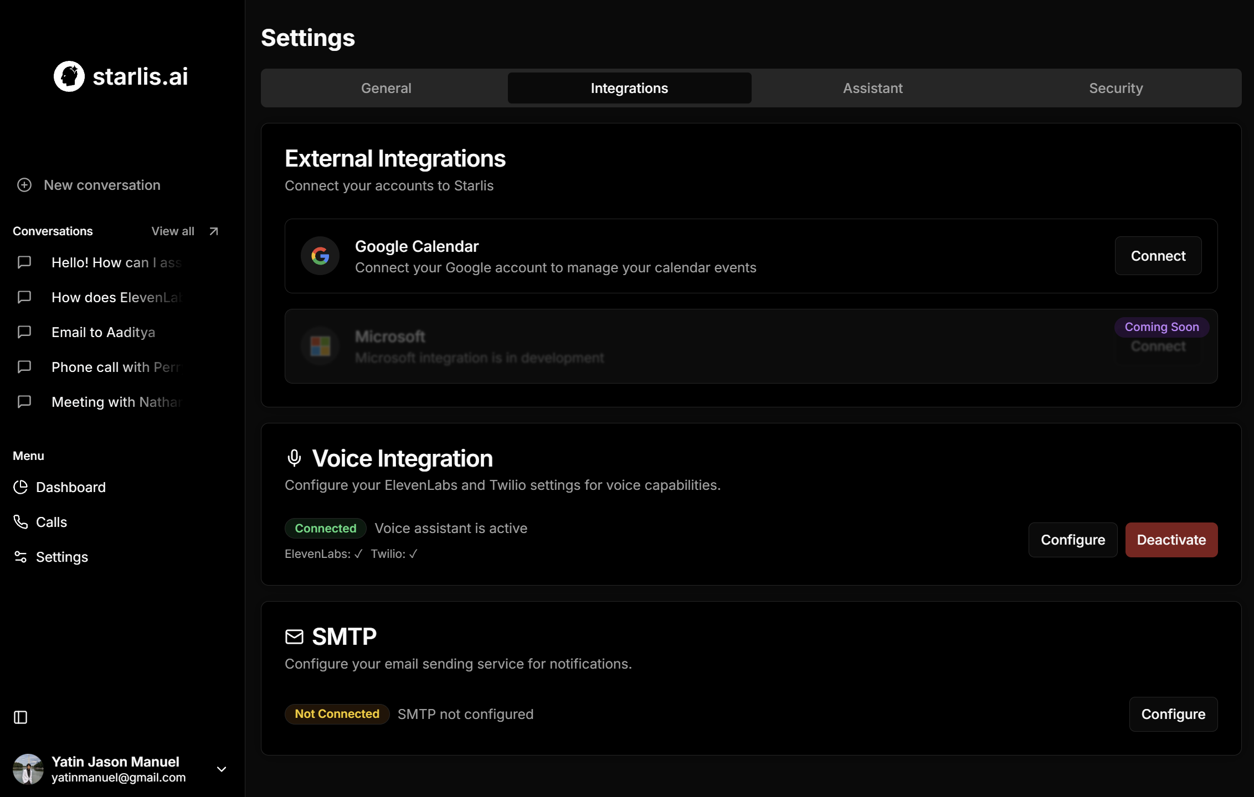Click the View all arrow icon
Screen dimensions: 1254x797
(214, 231)
